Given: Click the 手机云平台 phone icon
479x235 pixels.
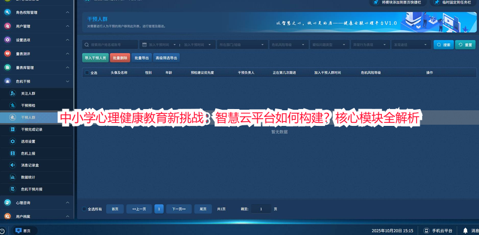Looking at the screenshot, I should click(426, 231).
